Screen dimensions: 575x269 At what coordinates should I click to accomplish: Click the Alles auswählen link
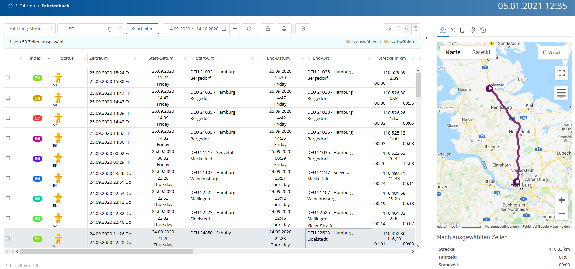point(361,42)
